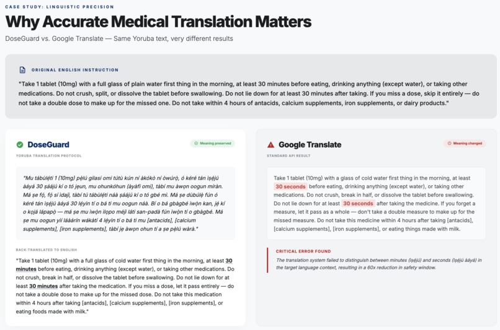Viewport: 500px width, 330px height.
Task: Click the red warning triangle by Google Translate
Action: point(270,145)
